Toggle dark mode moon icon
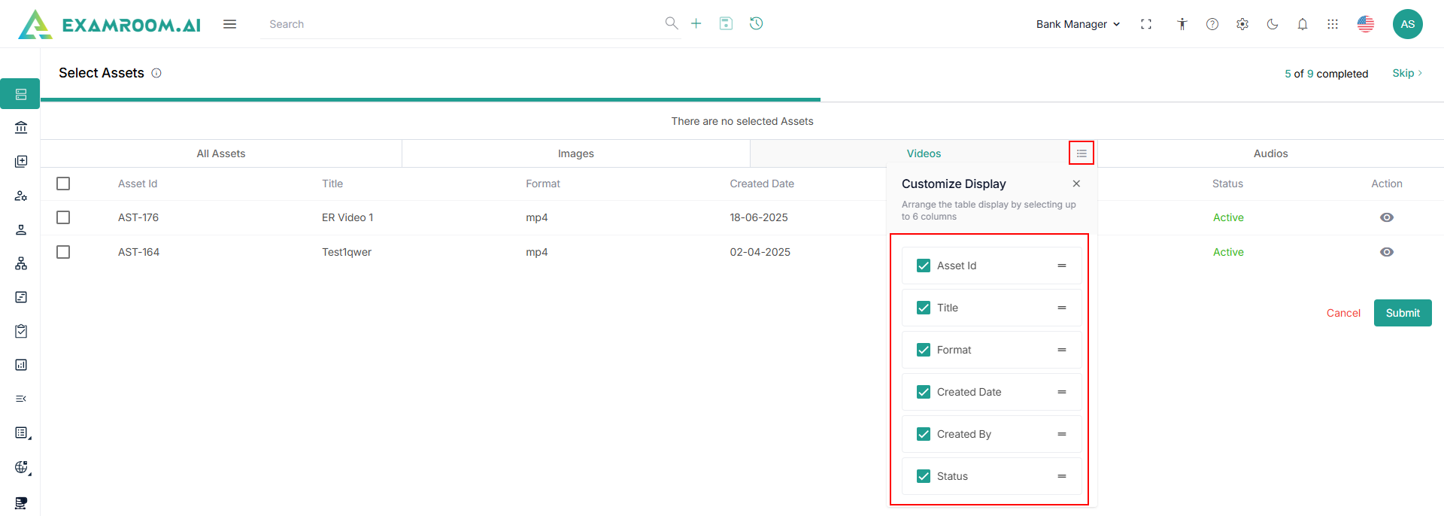 click(x=1273, y=24)
